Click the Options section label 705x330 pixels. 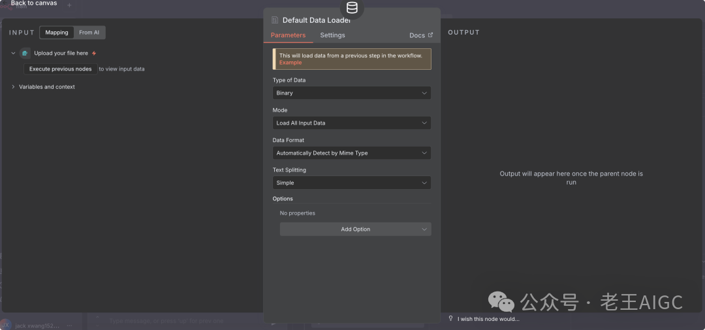coord(283,198)
